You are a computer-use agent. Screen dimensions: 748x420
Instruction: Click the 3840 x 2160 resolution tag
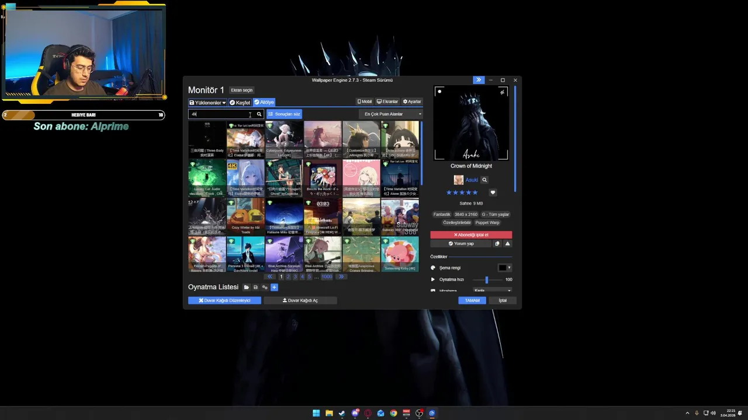466,215
